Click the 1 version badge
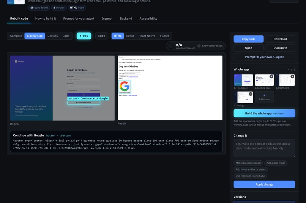 [59, 8]
